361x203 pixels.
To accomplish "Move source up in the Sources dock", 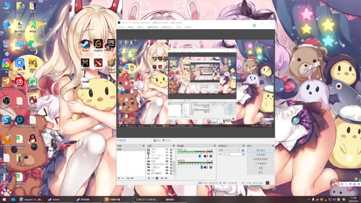I will point(162,178).
